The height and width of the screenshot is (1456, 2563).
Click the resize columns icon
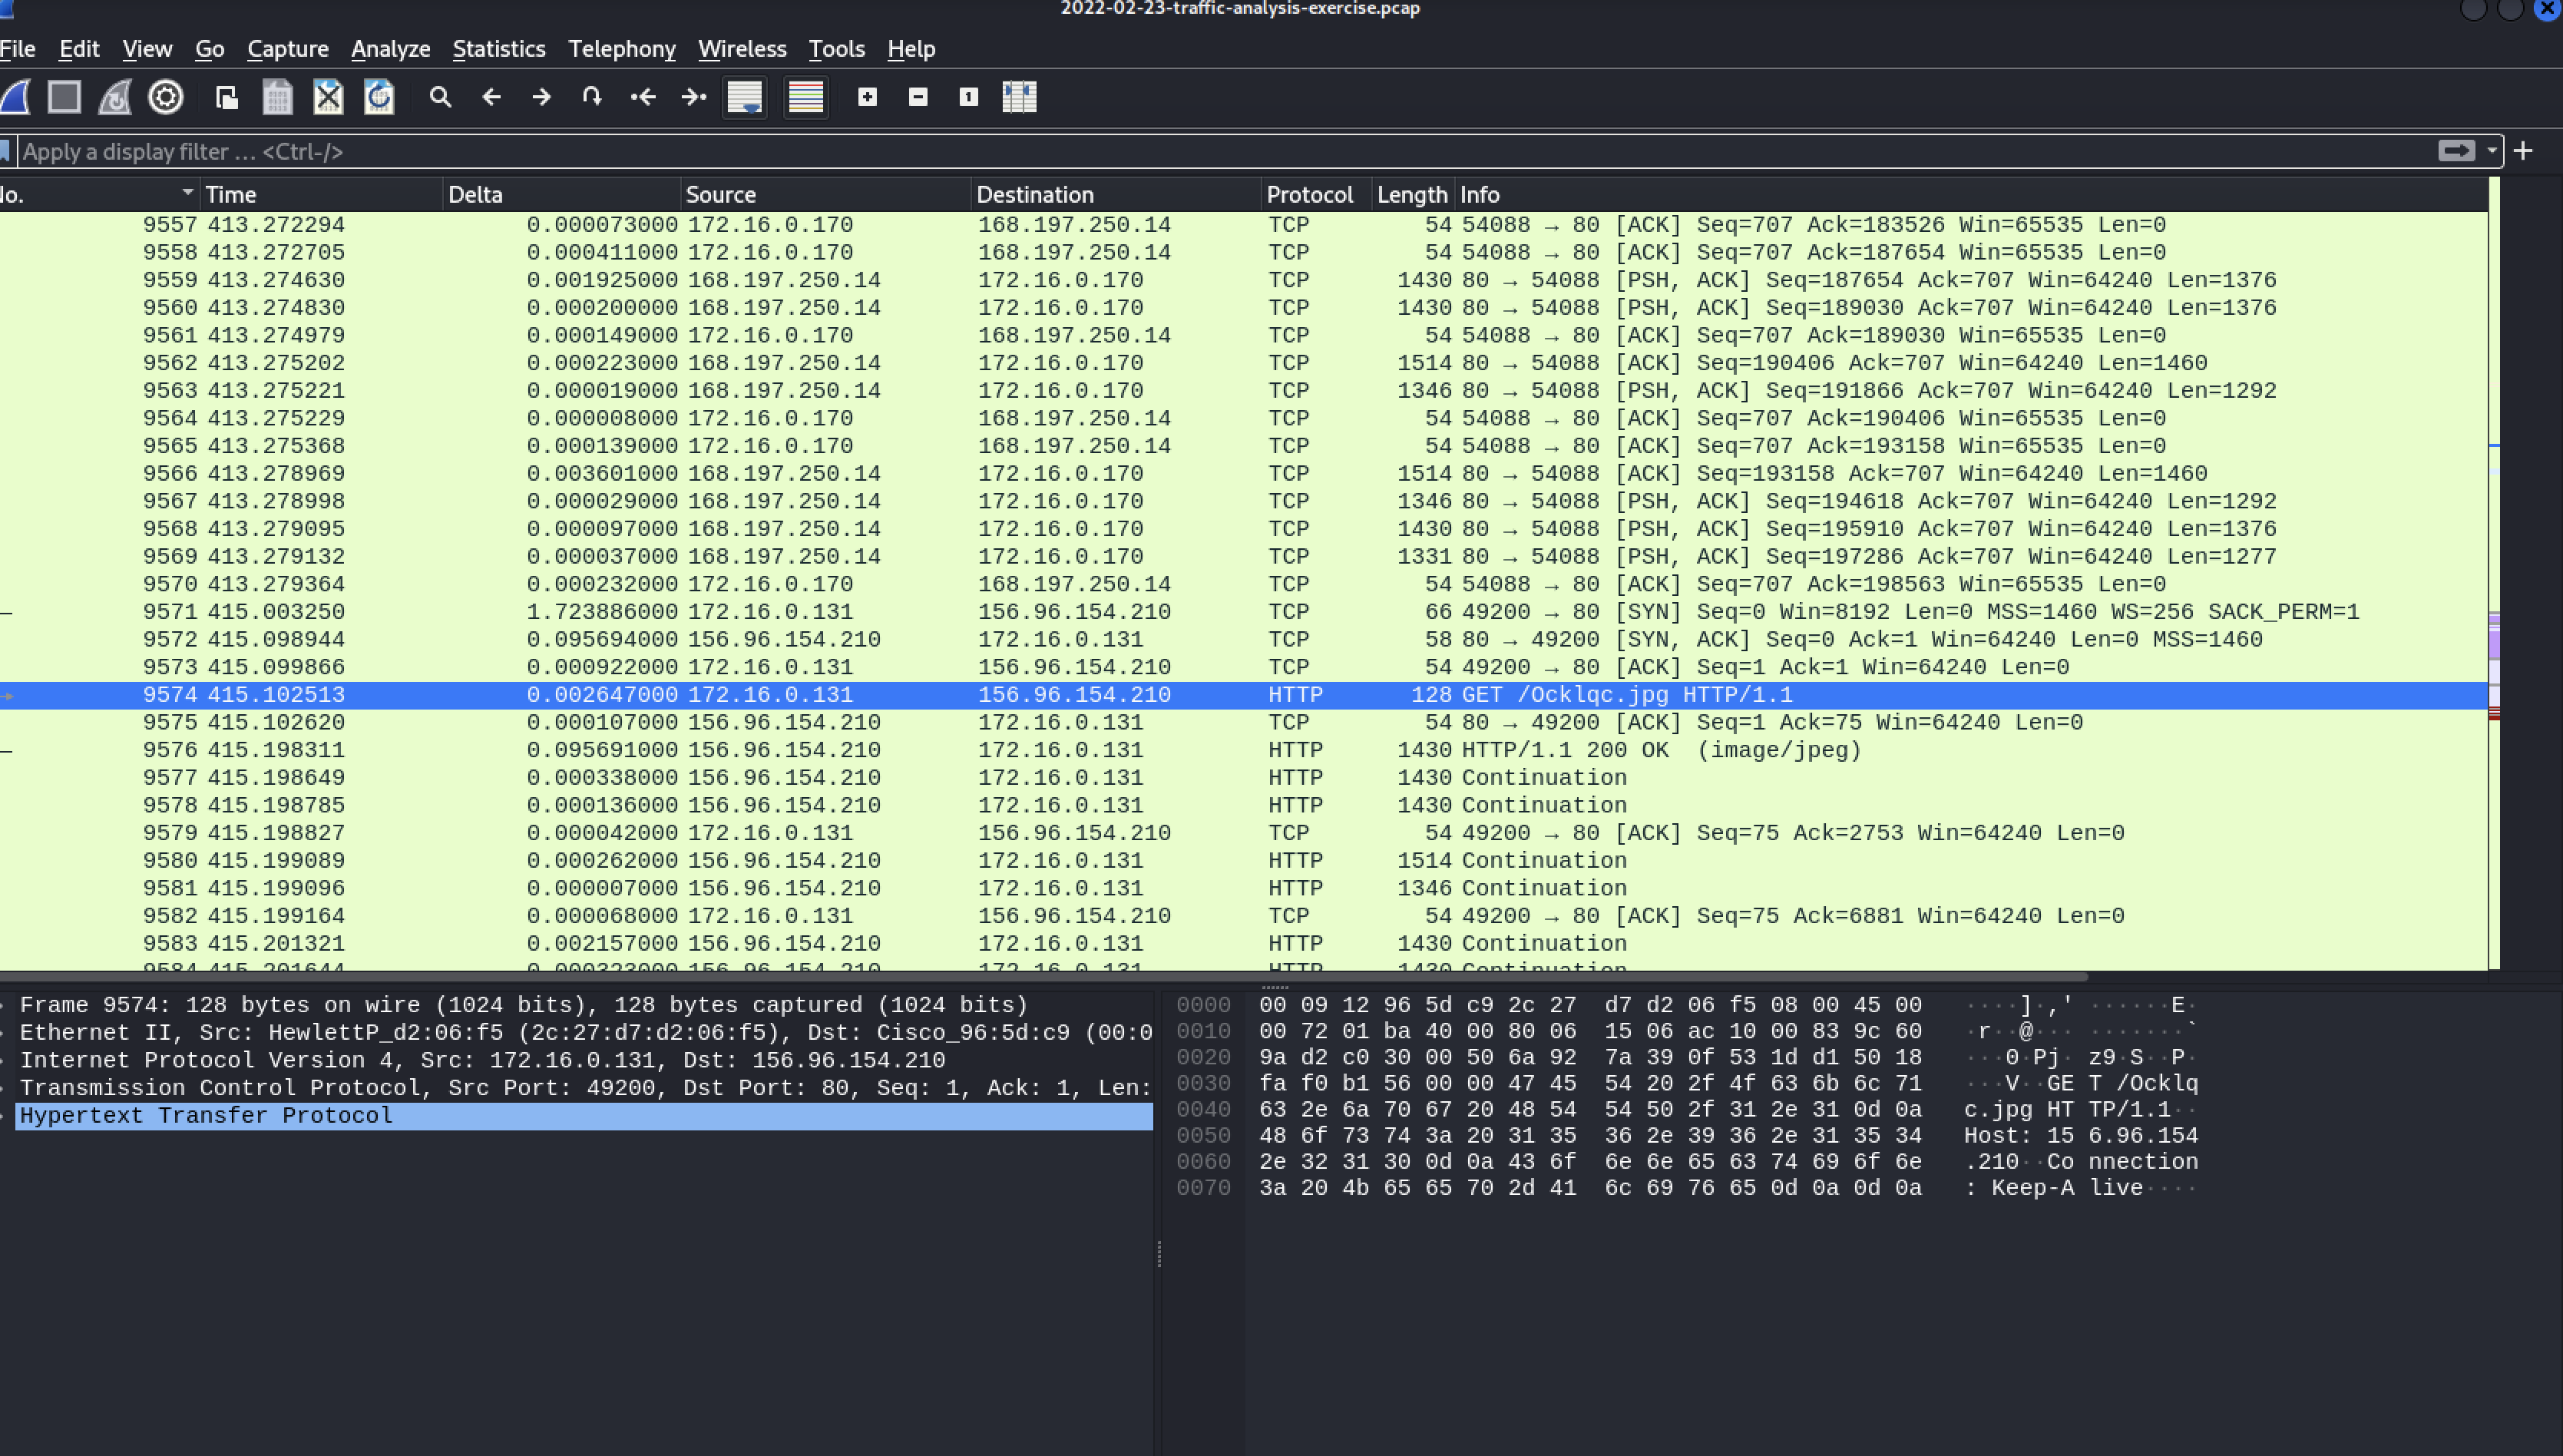click(x=1019, y=97)
